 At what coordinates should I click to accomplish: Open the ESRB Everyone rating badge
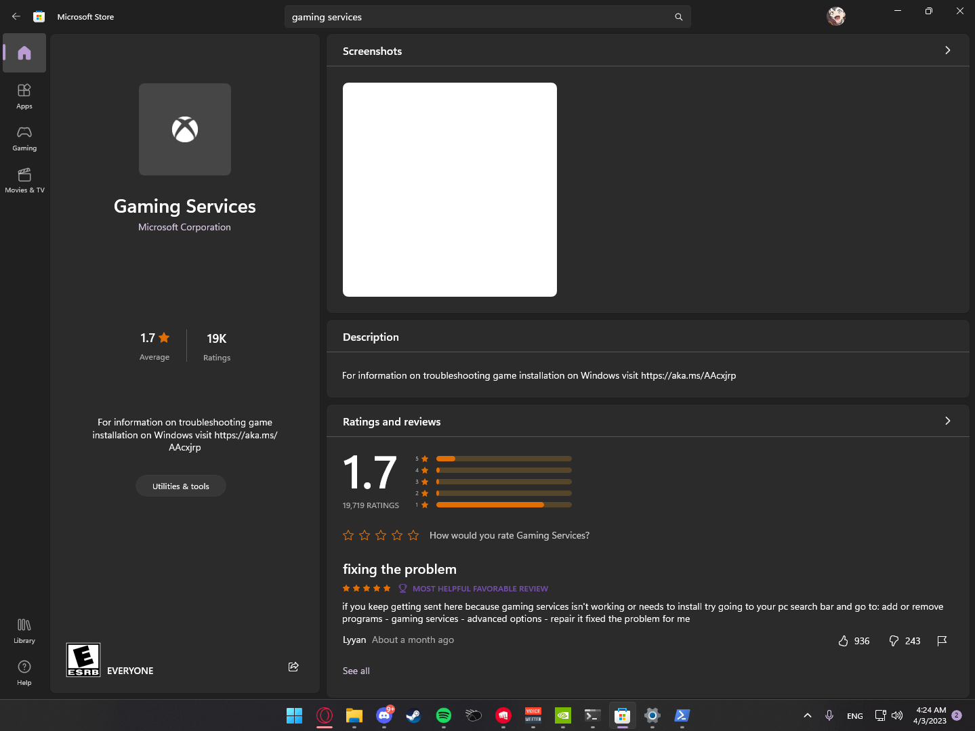tap(83, 660)
